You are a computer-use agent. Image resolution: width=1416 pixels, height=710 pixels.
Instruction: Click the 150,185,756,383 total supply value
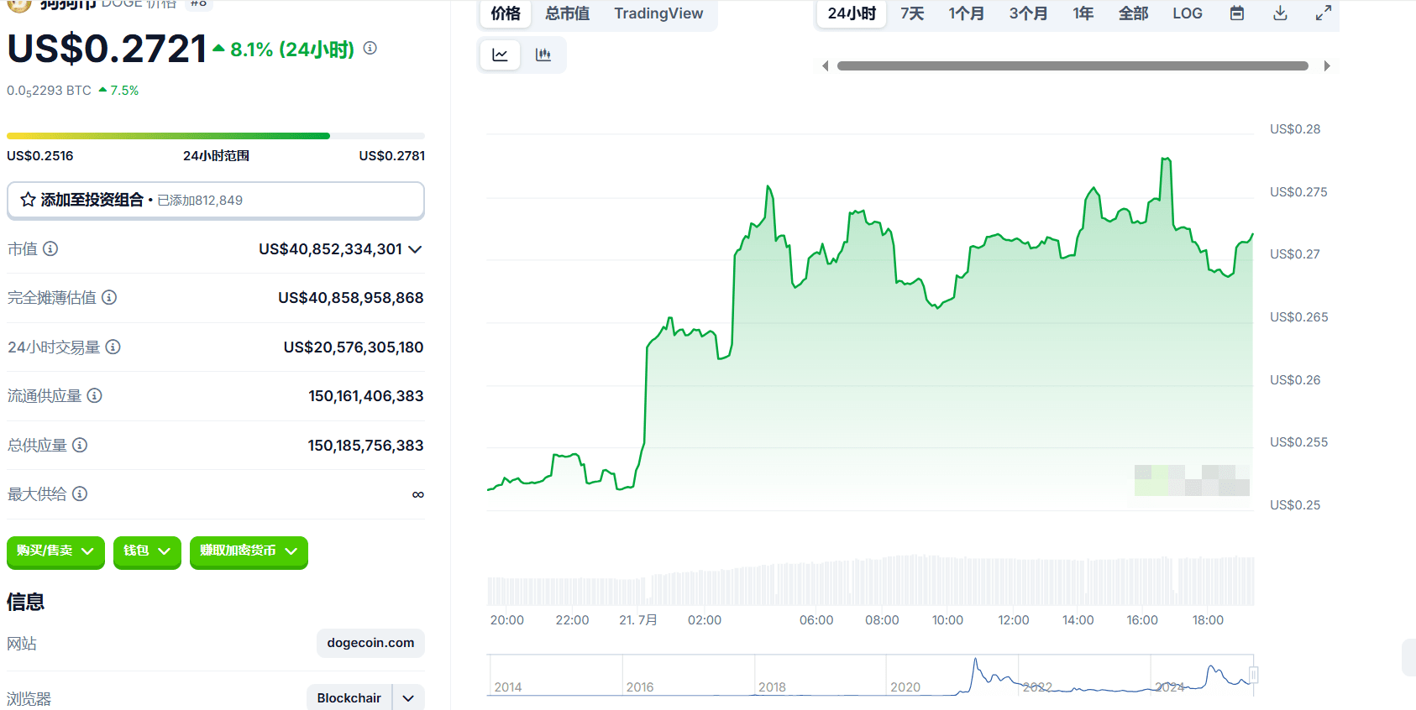point(366,446)
